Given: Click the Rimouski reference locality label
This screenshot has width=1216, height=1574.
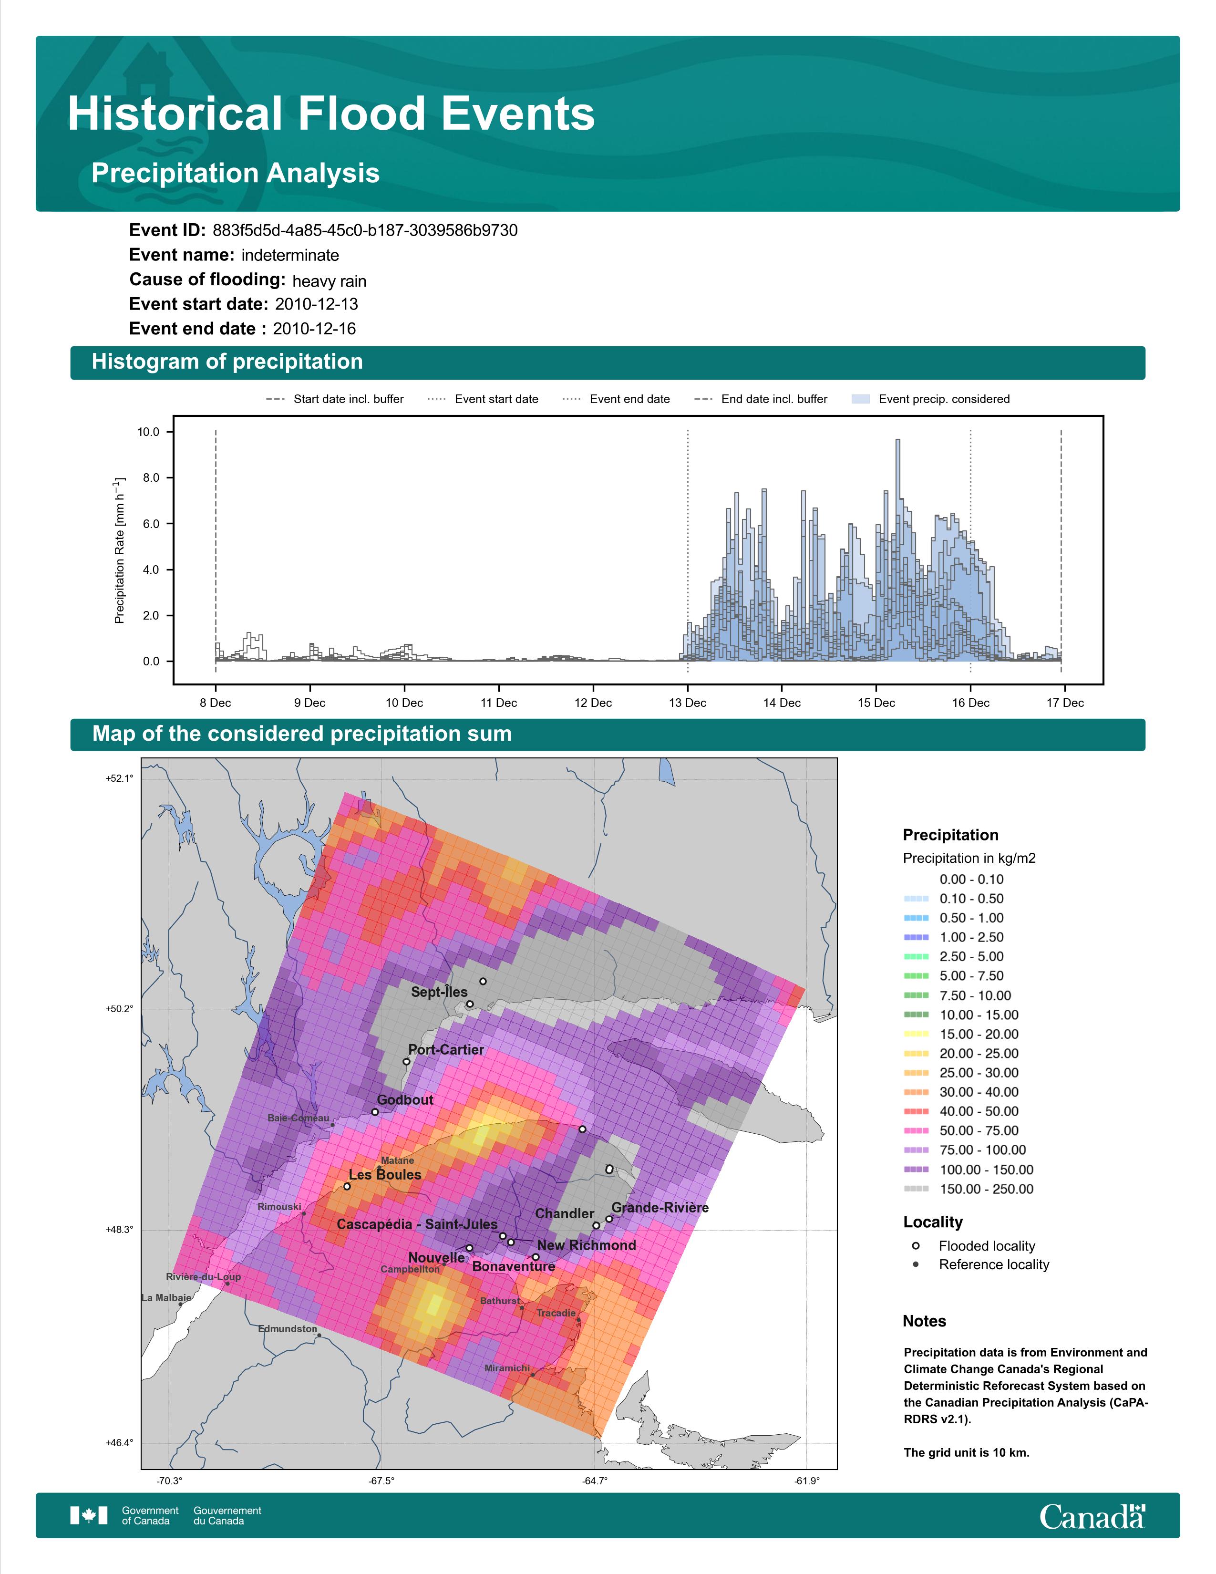Looking at the screenshot, I should click(279, 1206).
